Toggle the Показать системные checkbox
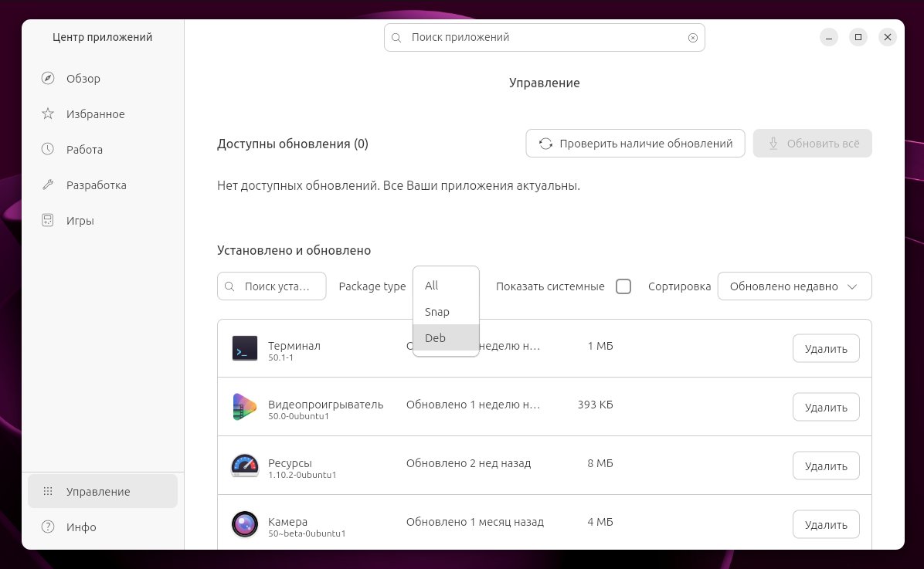The height and width of the screenshot is (569, 924). (623, 286)
